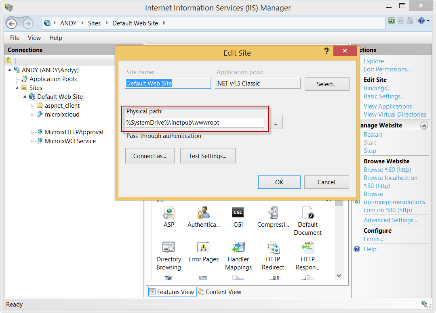The image size is (436, 313).
Task: Click the Test Settings button
Action: click(207, 156)
